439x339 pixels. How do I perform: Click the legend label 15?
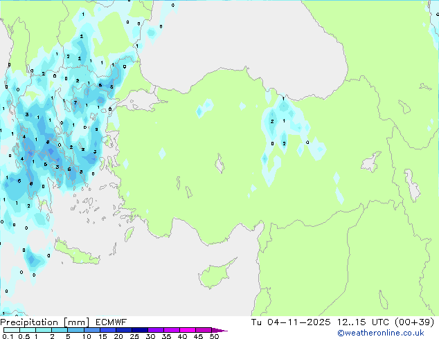102,336
